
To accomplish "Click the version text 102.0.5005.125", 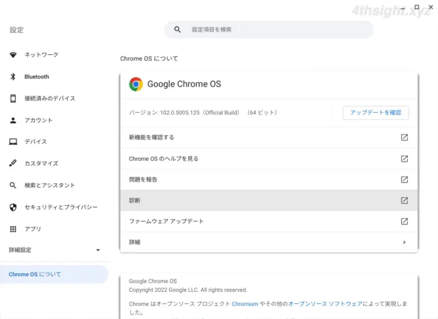I will (x=180, y=113).
